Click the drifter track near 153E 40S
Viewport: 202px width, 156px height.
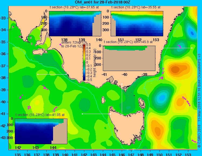pos(186,101)
